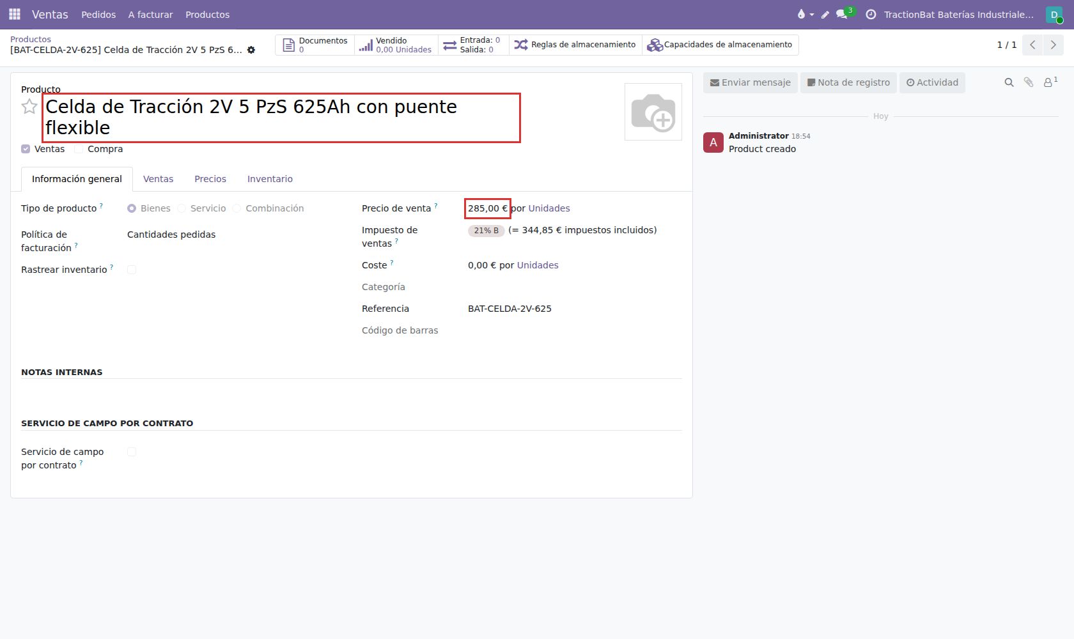Go to next record arrow

1054,45
